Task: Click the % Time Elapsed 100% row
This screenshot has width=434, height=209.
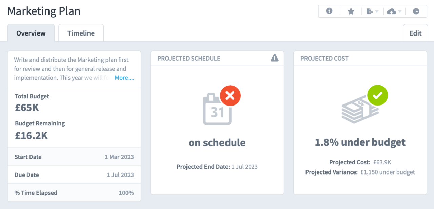Action: tap(74, 192)
